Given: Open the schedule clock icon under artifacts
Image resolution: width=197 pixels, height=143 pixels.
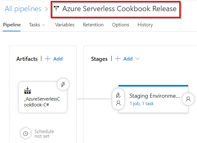Looking at the screenshot, I should (x=25, y=133).
